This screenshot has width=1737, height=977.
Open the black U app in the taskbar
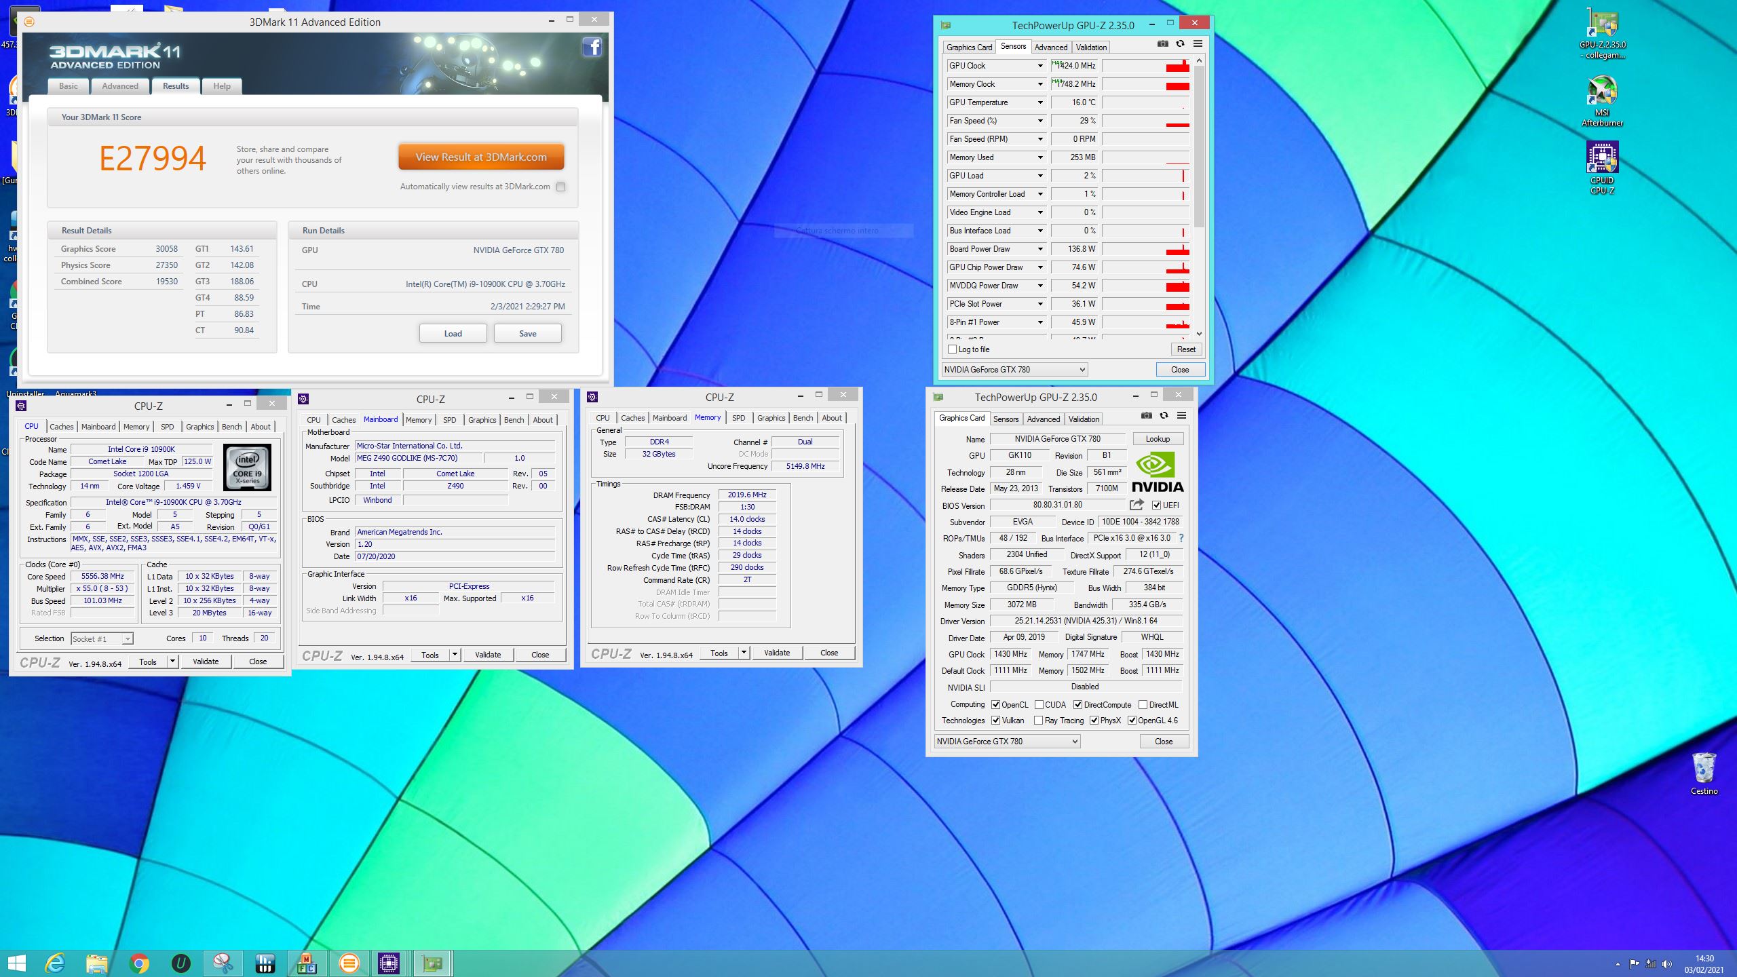(180, 963)
